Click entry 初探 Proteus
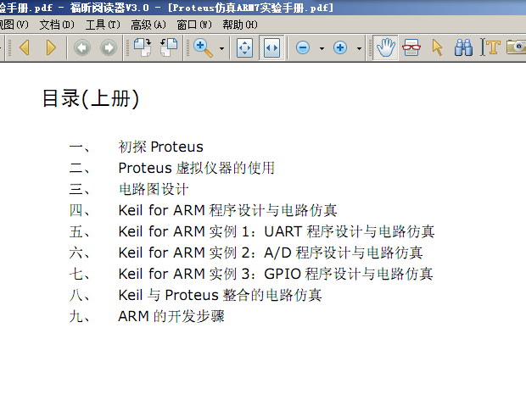This screenshot has width=526, height=411. point(160,147)
